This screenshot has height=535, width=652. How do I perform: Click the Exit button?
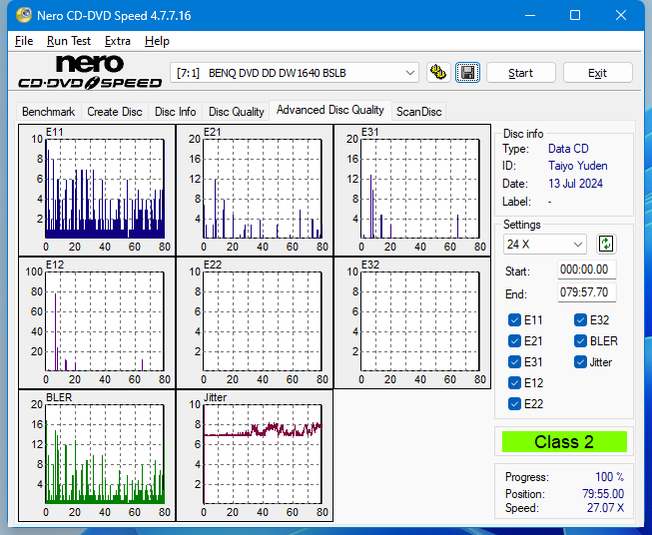tap(597, 73)
